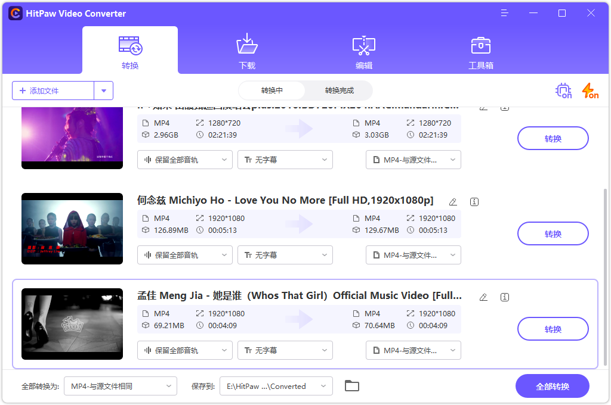Click the file list vertical scrollbar
Screen dimensions: 611x405
605,277
